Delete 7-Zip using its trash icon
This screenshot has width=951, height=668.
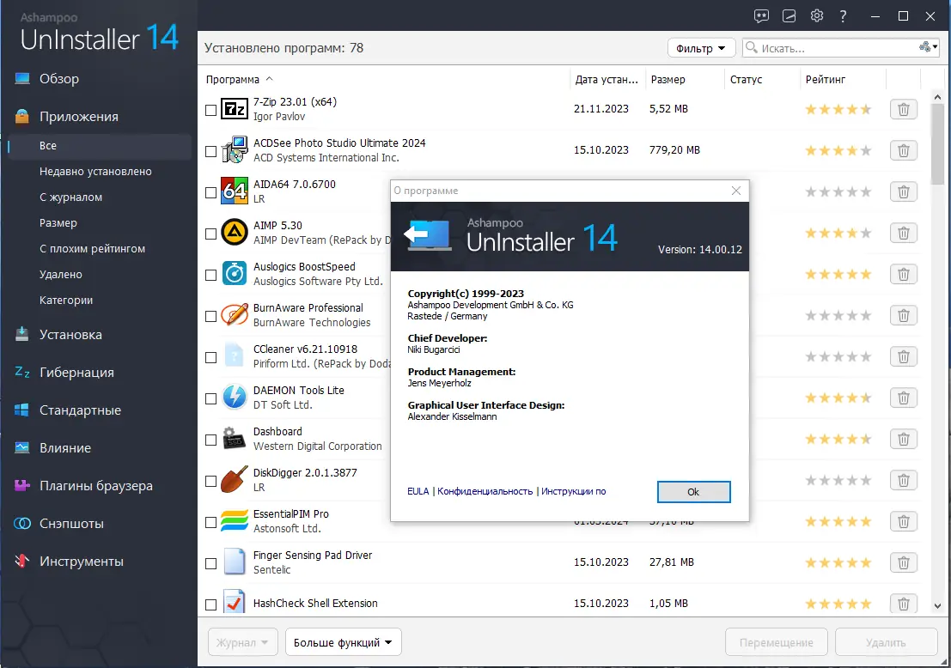coord(903,109)
